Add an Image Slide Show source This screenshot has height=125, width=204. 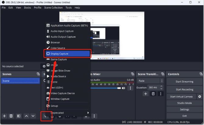pyautogui.click(x=67, y=71)
